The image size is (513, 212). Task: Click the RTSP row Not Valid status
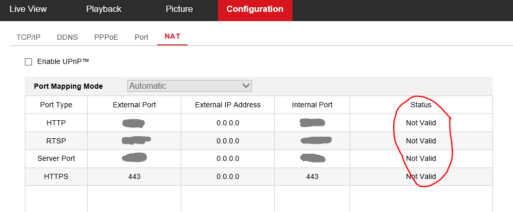coord(421,140)
